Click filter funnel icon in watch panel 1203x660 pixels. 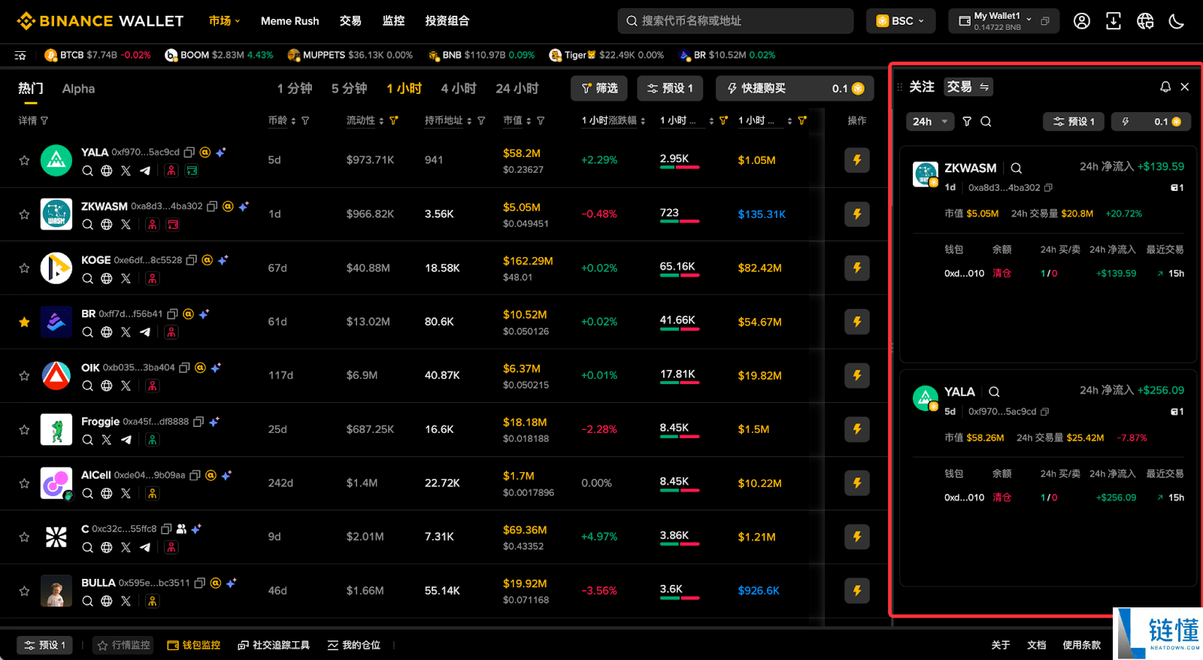point(967,121)
